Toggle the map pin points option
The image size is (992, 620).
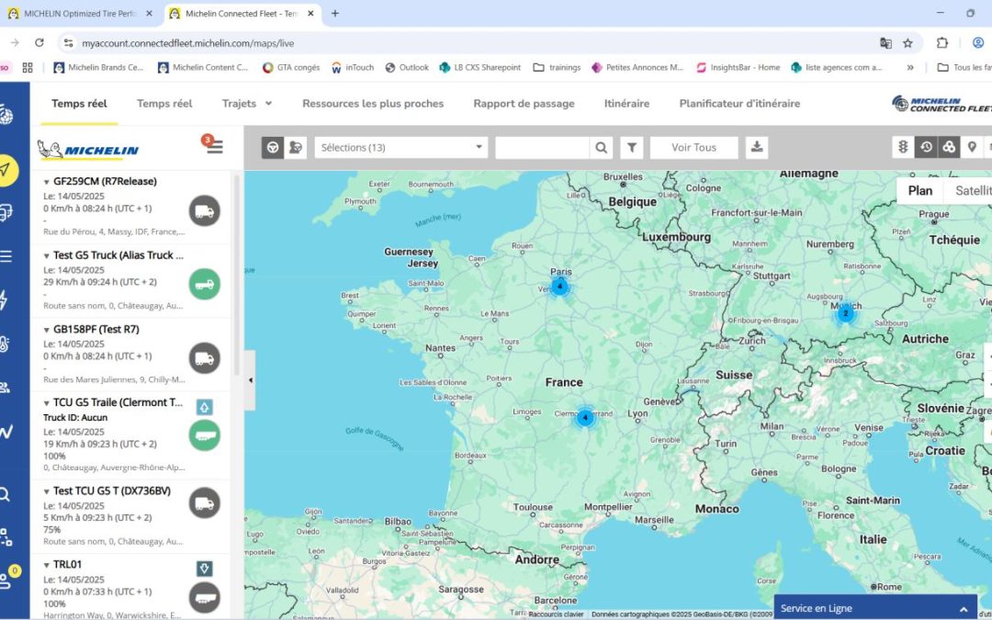pos(972,147)
